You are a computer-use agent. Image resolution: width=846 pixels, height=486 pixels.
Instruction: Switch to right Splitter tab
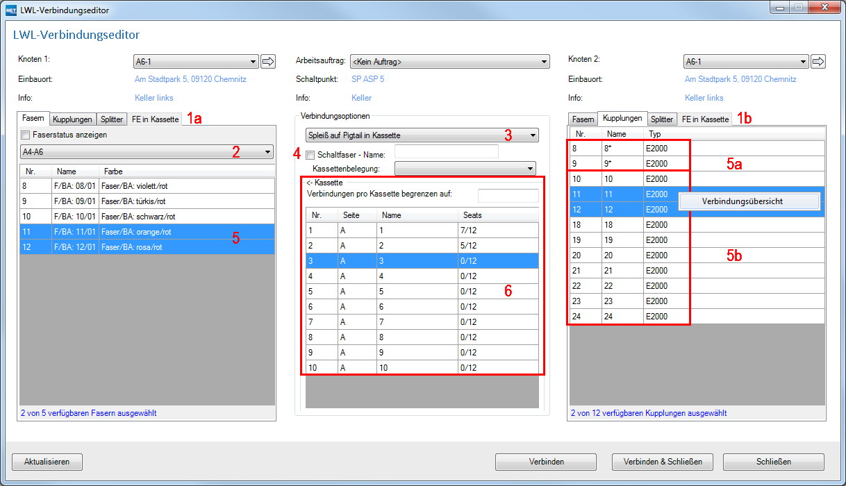[662, 119]
